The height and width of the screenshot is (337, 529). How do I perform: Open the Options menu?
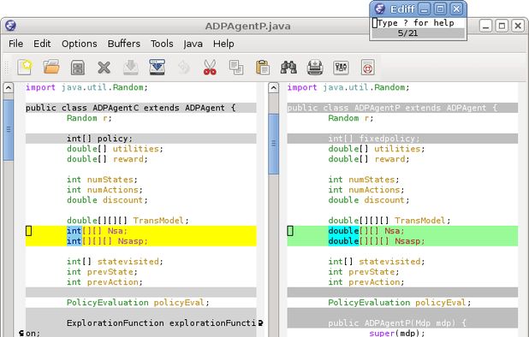[80, 44]
